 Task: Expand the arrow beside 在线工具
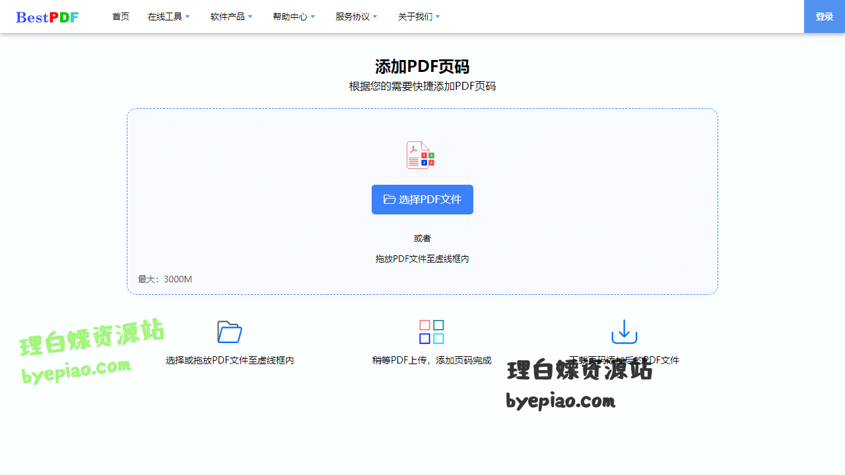click(187, 16)
